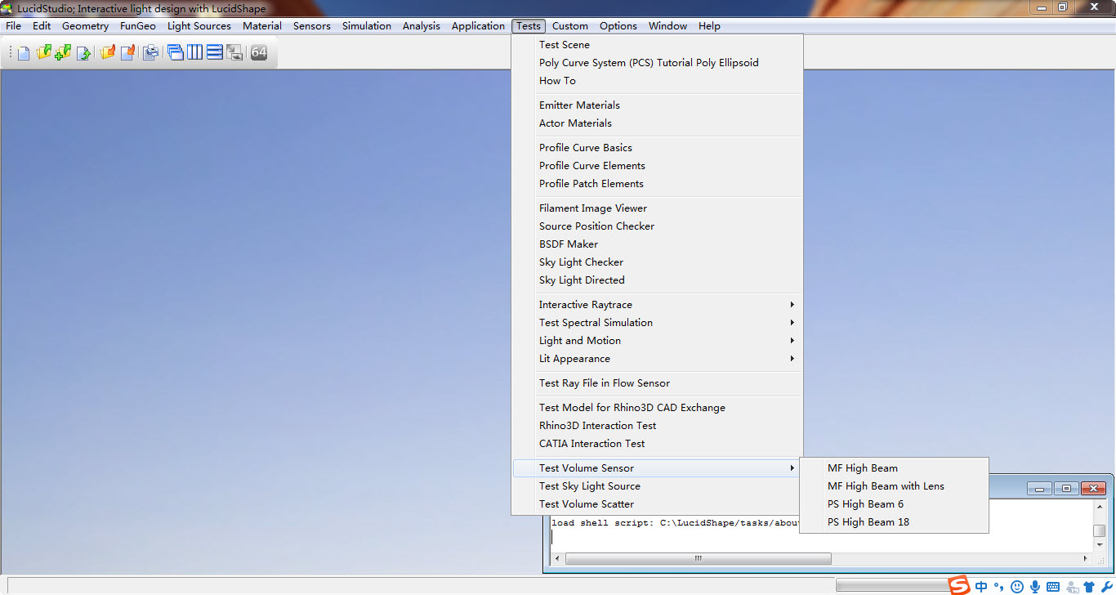Click the microphone voice input icon

(x=1035, y=586)
